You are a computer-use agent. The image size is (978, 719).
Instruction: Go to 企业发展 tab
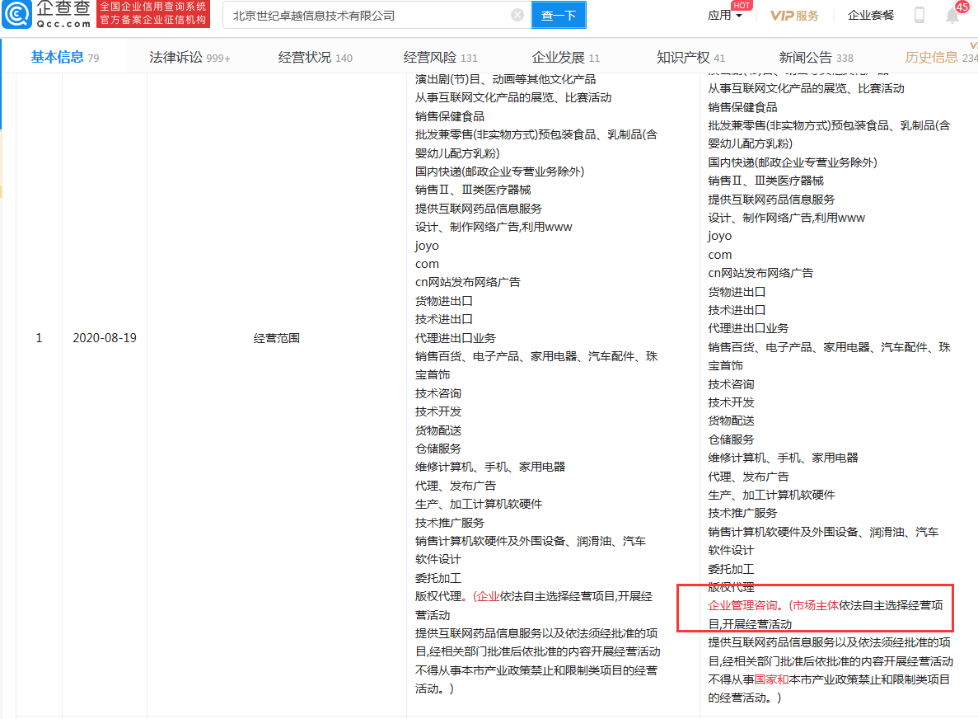(x=565, y=57)
